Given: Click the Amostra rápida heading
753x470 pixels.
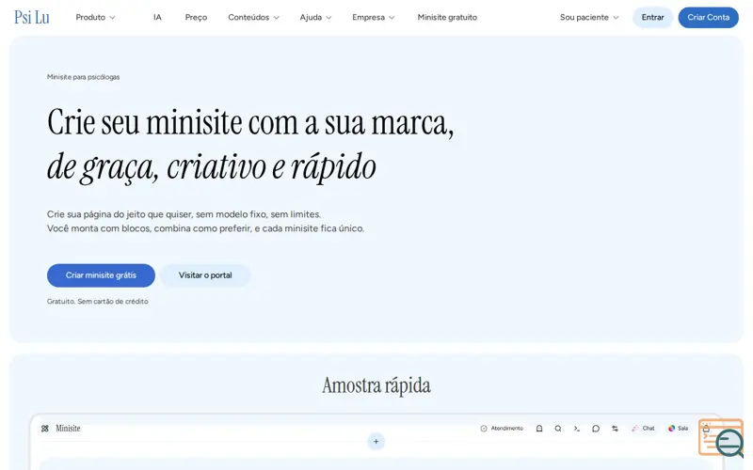Looking at the screenshot, I should tap(376, 385).
